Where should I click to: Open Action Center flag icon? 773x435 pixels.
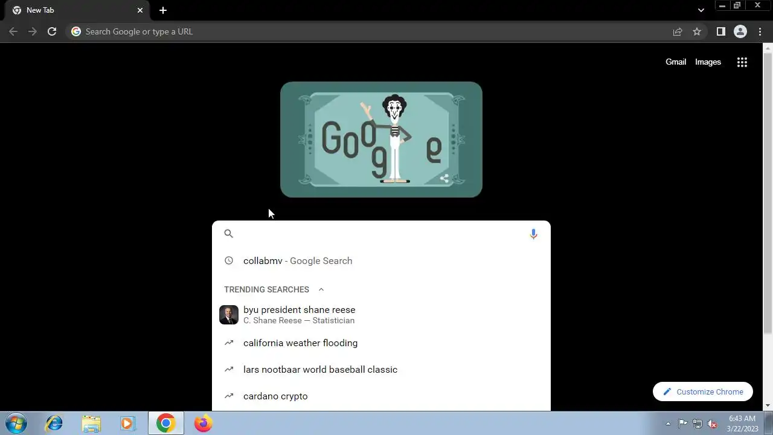pyautogui.click(x=682, y=424)
